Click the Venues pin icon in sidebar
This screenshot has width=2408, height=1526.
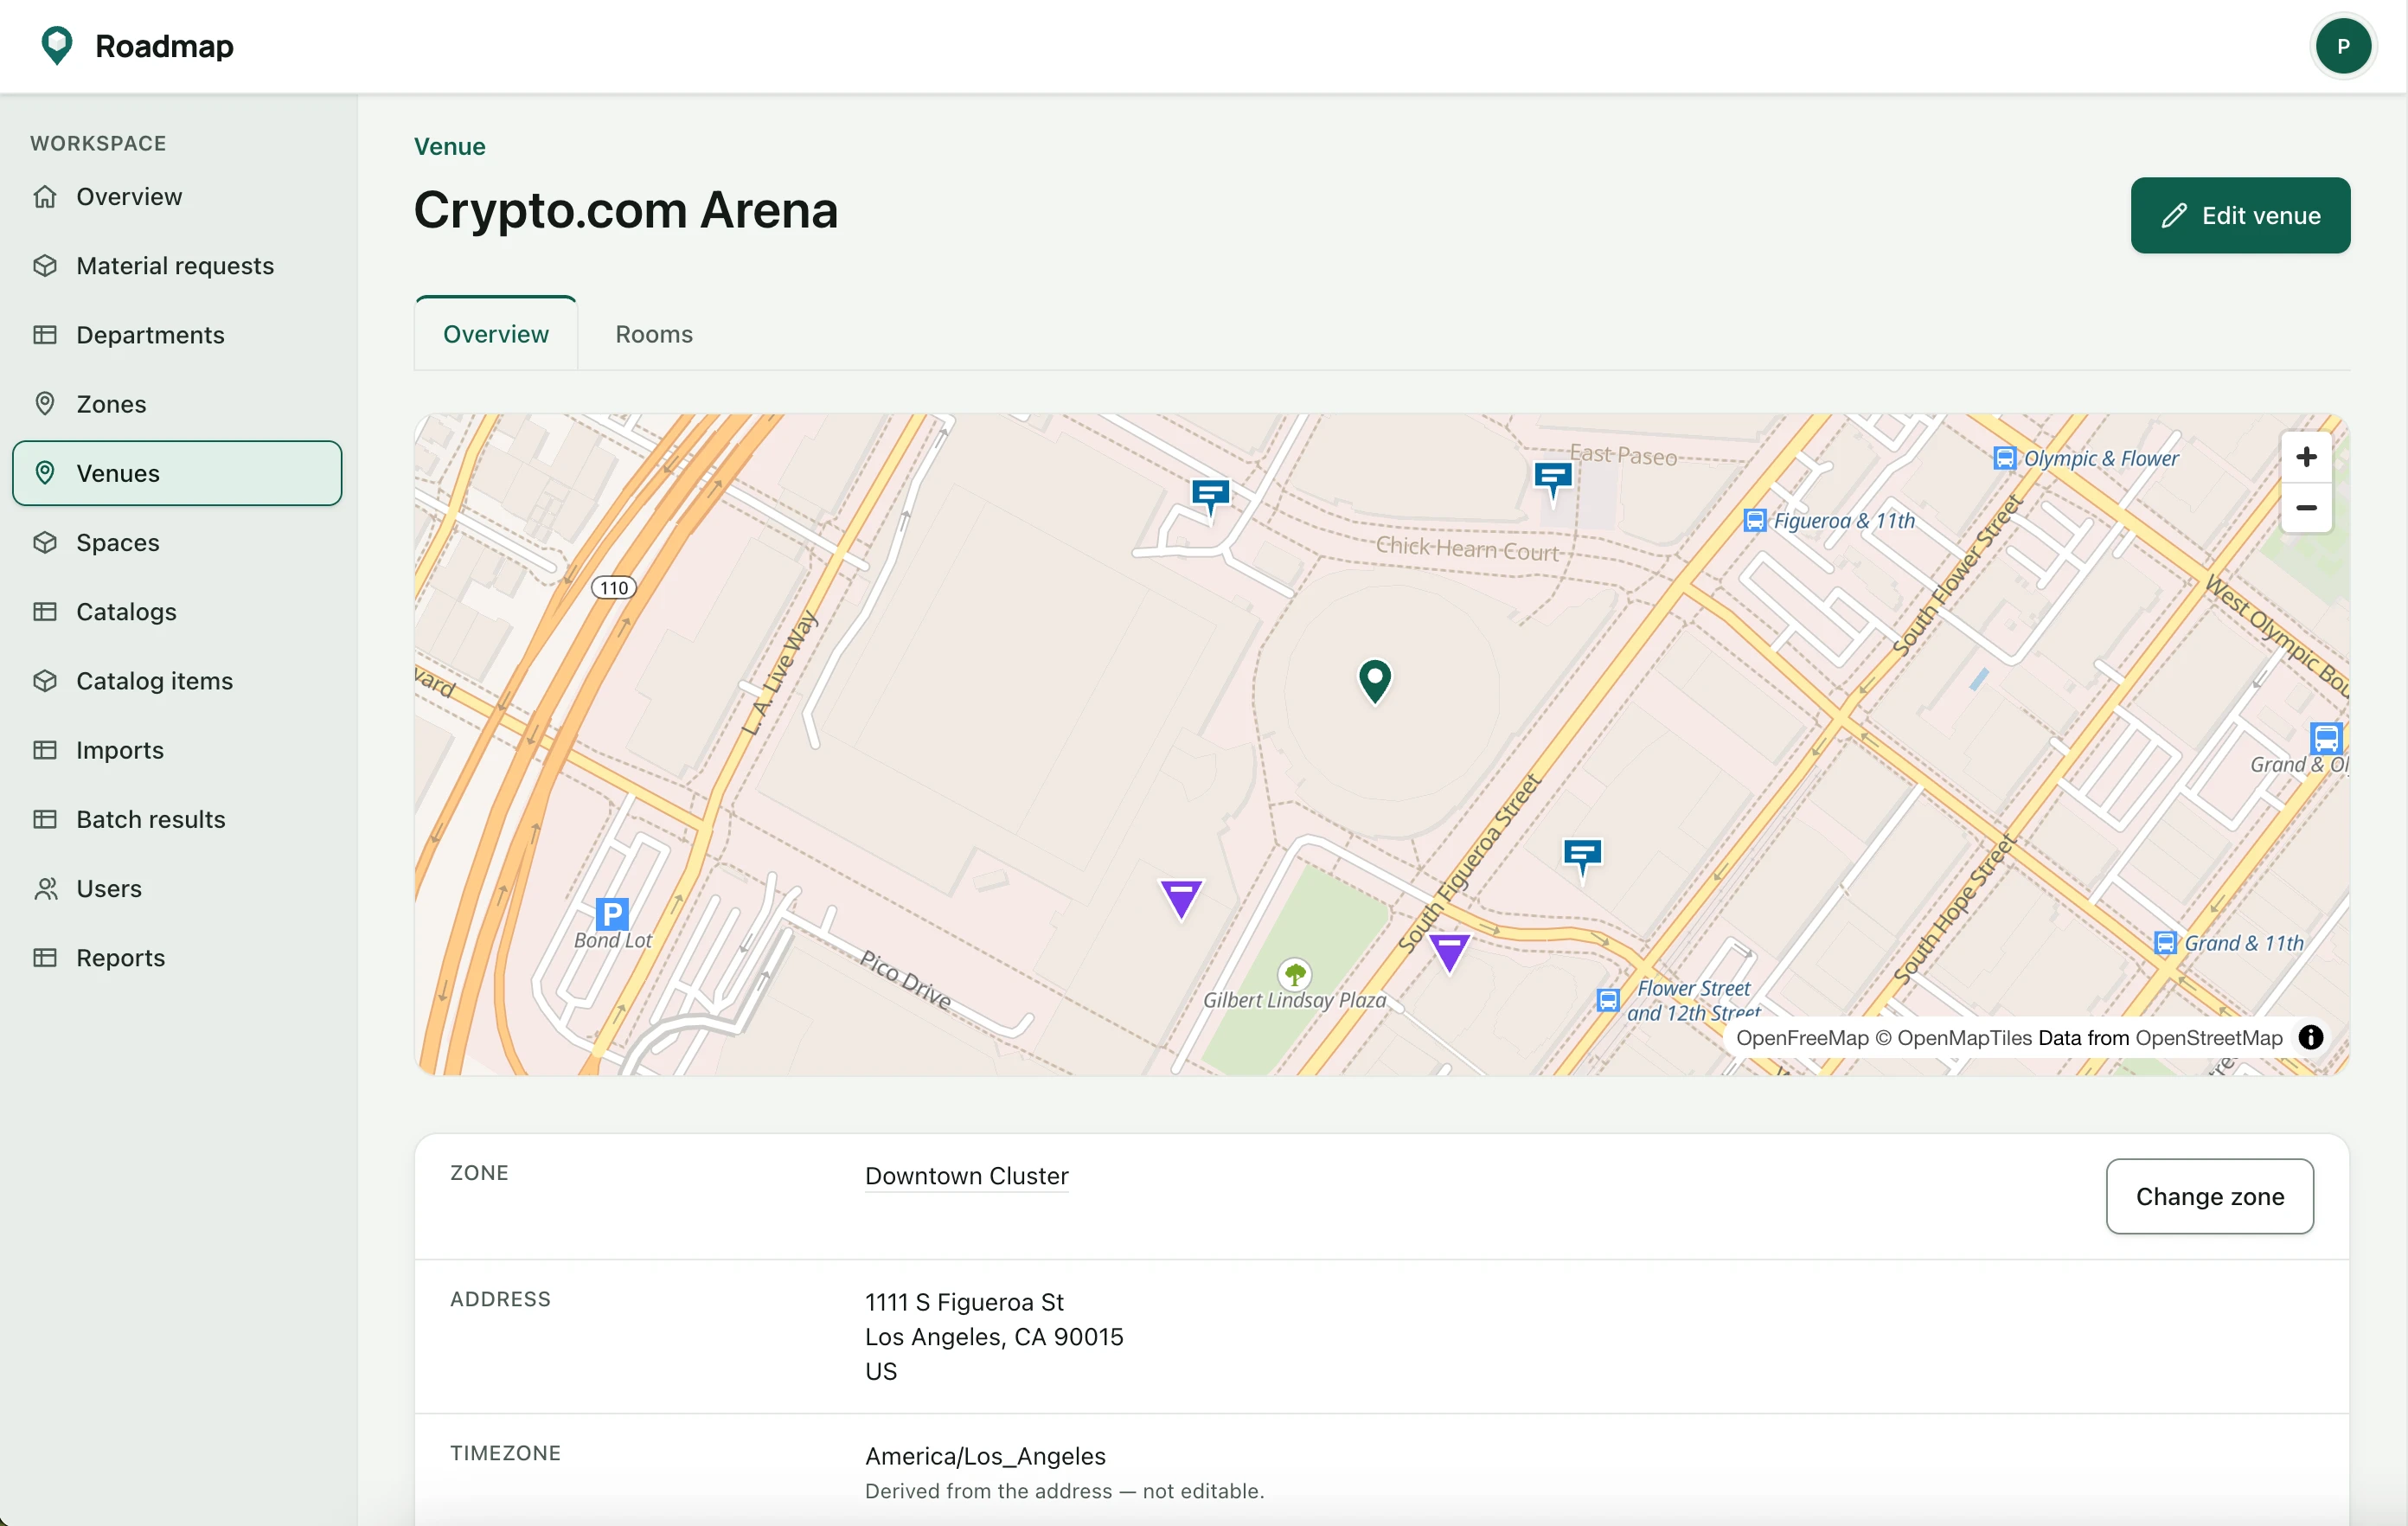click(x=45, y=472)
